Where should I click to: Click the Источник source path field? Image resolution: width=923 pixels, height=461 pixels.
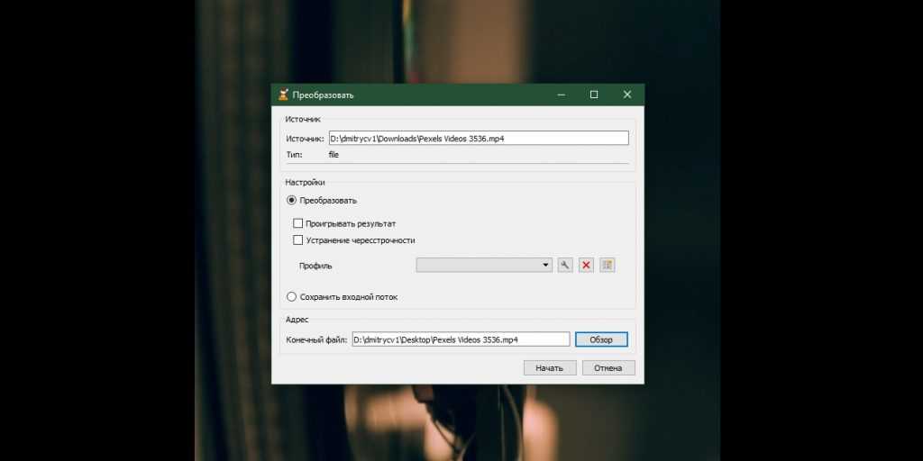(x=478, y=139)
